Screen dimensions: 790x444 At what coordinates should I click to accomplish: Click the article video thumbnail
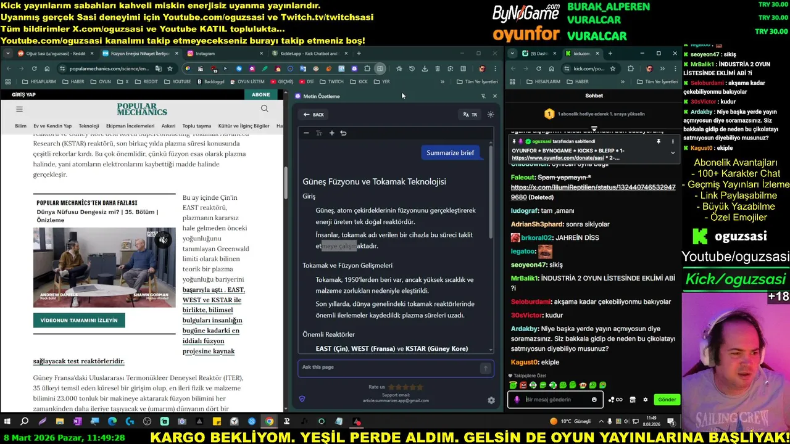(104, 268)
